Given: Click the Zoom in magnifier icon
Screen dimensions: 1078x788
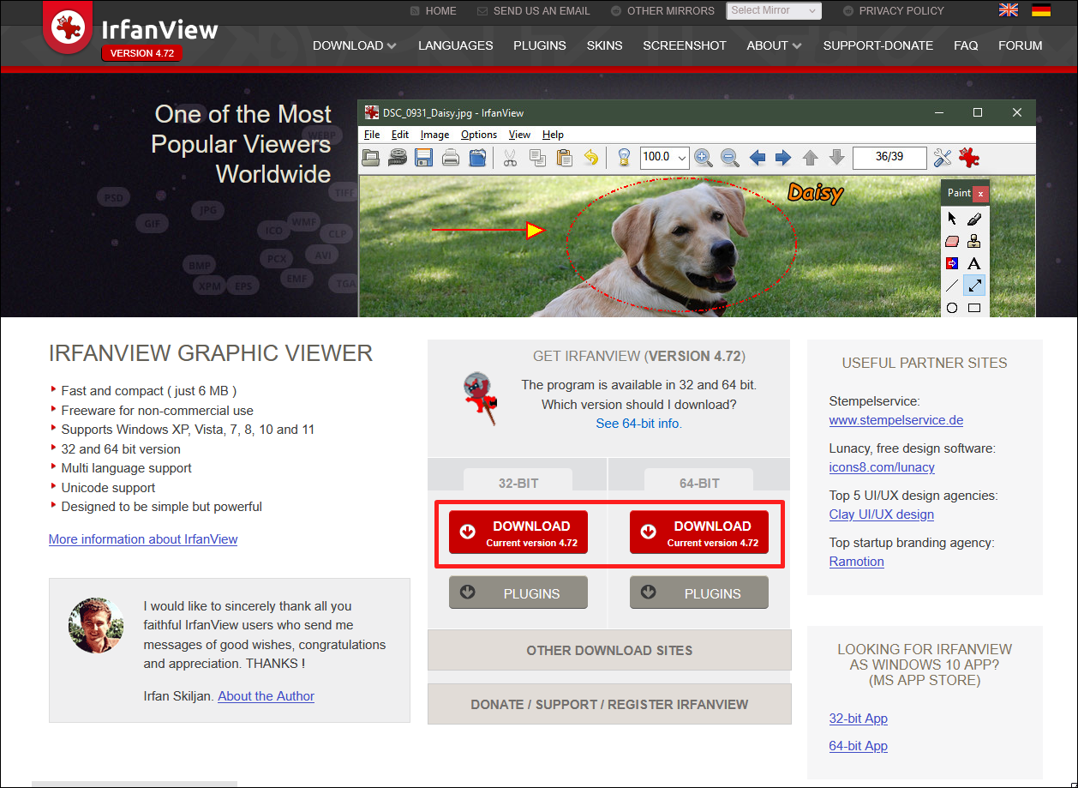Looking at the screenshot, I should [x=704, y=158].
